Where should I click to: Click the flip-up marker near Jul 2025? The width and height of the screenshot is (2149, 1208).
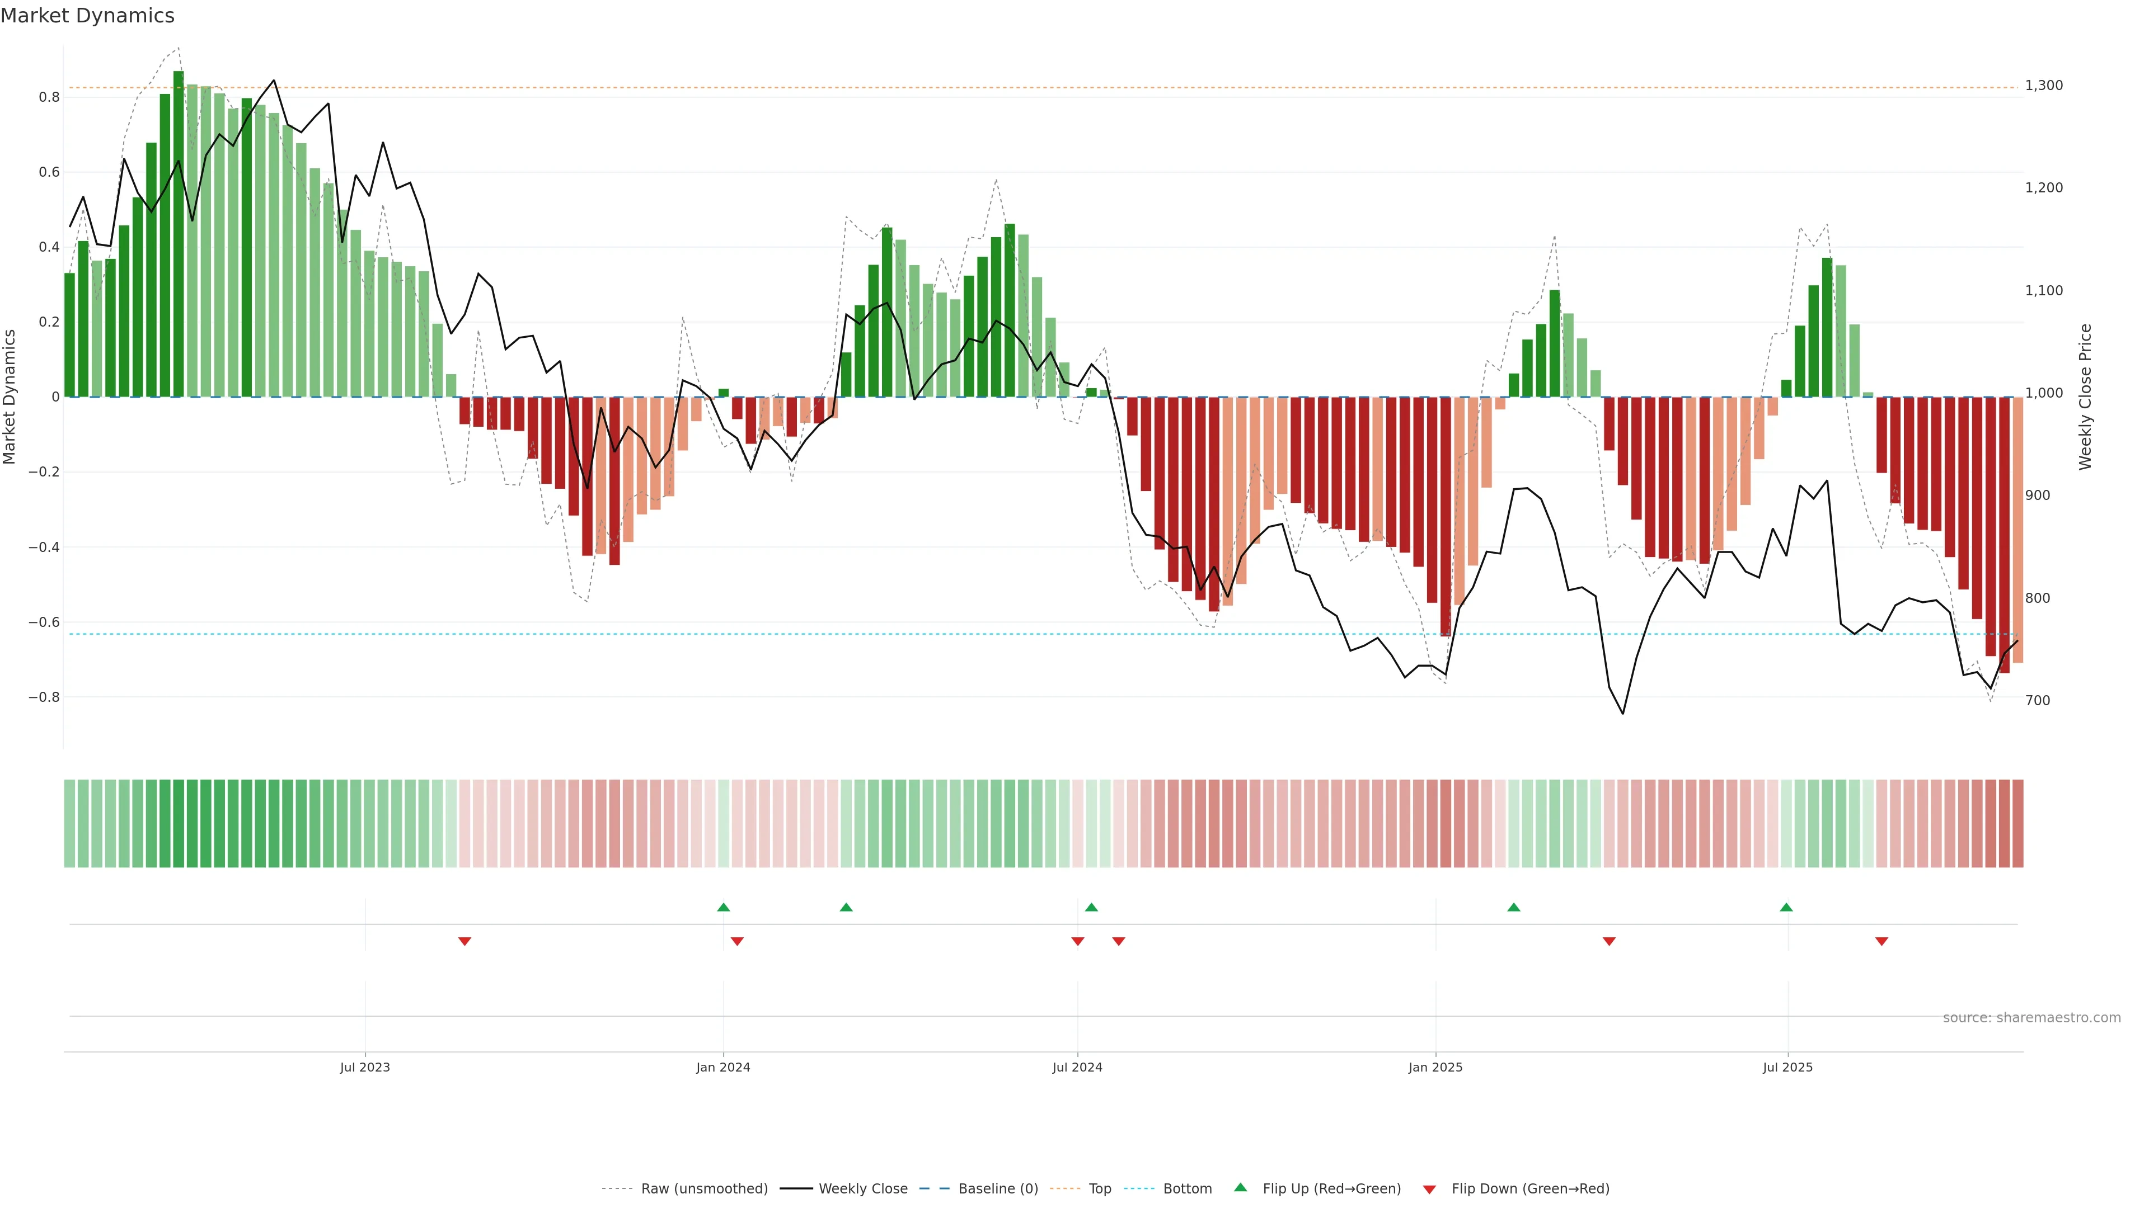[x=1786, y=907]
